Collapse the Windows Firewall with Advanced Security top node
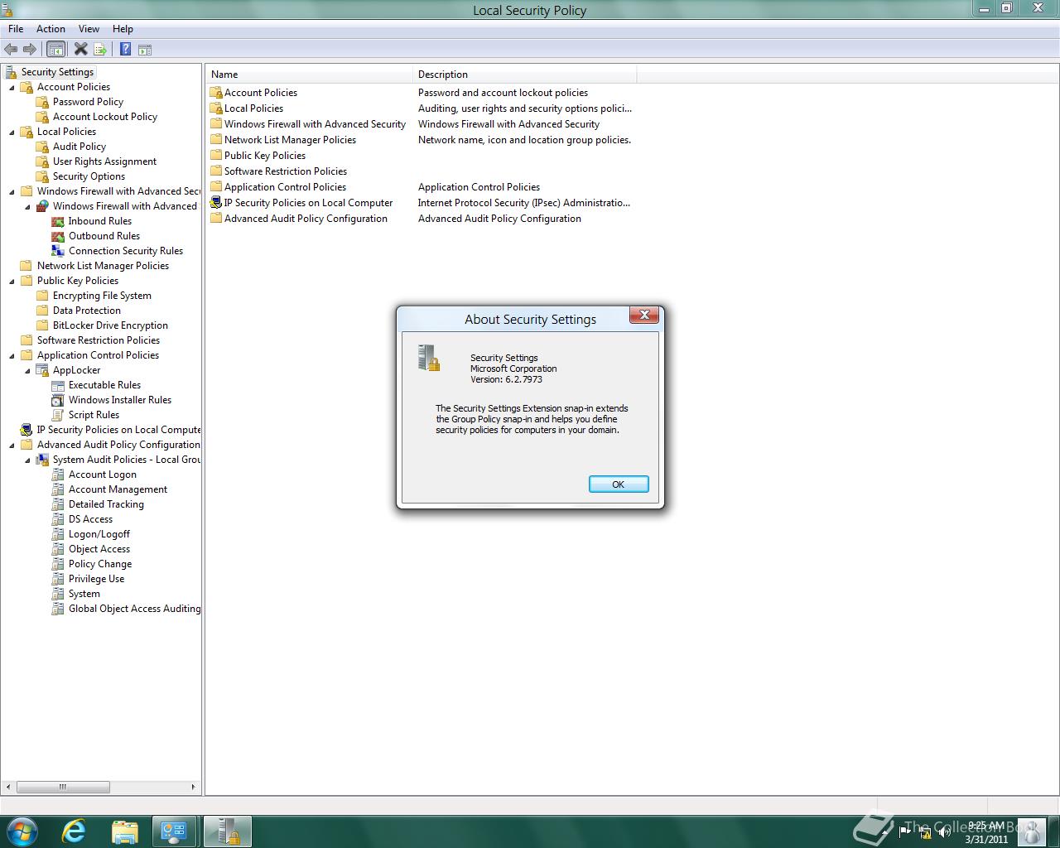 12,191
